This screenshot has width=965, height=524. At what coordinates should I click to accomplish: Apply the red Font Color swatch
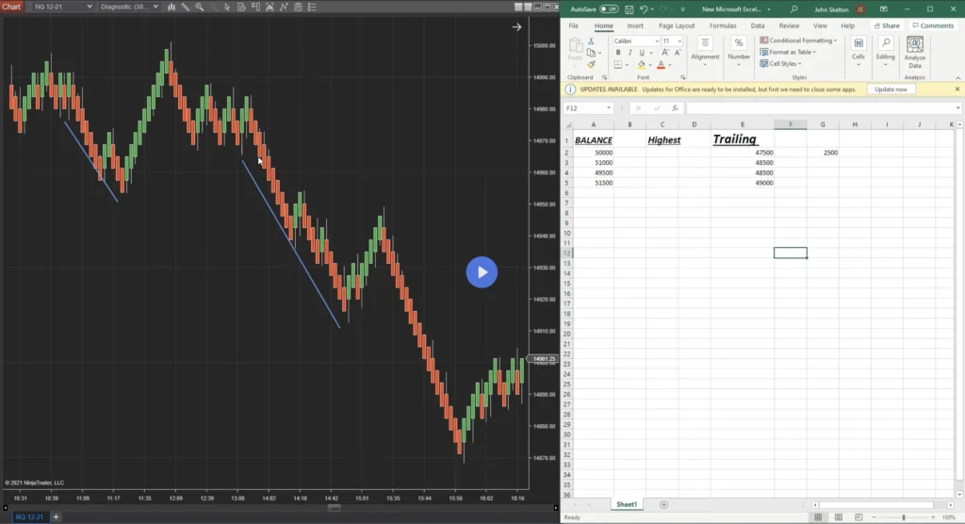[661, 65]
